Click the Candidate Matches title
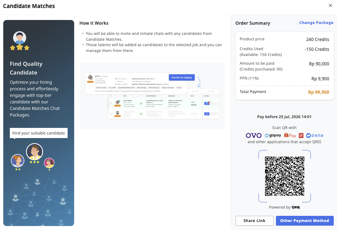 click(29, 6)
